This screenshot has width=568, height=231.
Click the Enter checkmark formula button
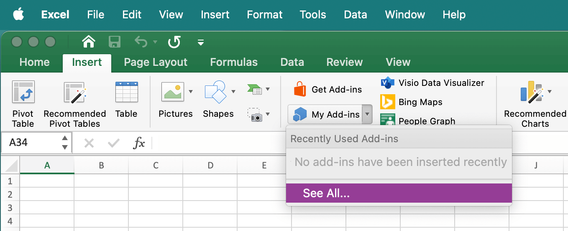point(113,143)
